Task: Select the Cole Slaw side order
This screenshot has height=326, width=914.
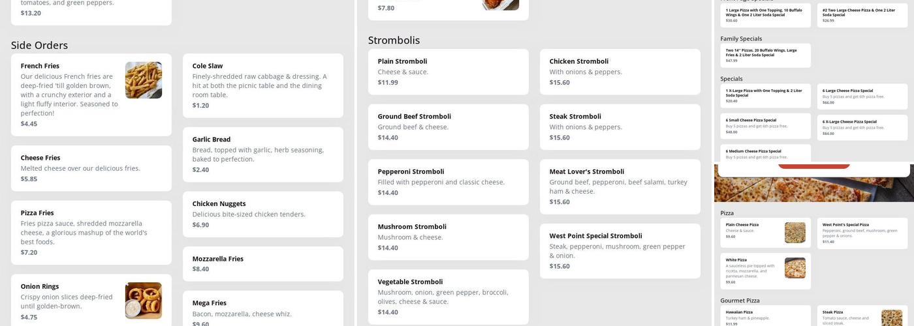Action: coord(262,85)
